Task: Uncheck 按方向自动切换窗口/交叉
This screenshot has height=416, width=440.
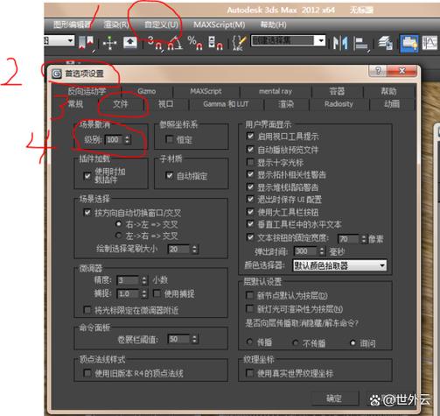Action: (87, 212)
